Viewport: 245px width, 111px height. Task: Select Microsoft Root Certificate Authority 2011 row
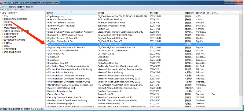click(x=133, y=82)
